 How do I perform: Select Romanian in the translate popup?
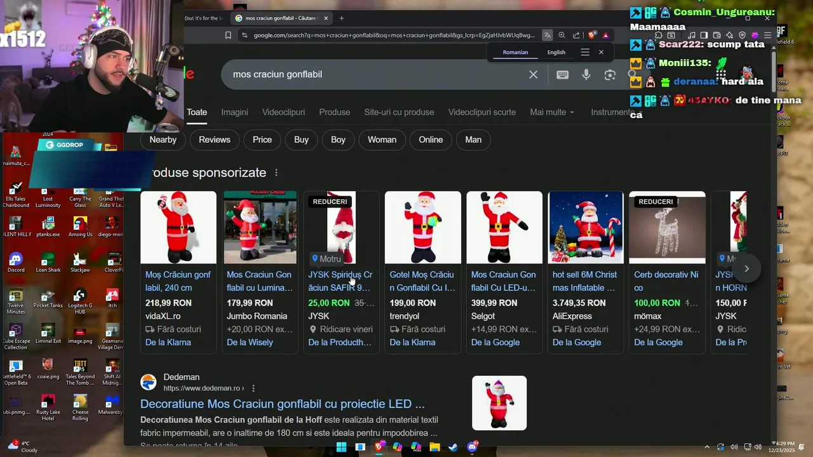tap(515, 52)
